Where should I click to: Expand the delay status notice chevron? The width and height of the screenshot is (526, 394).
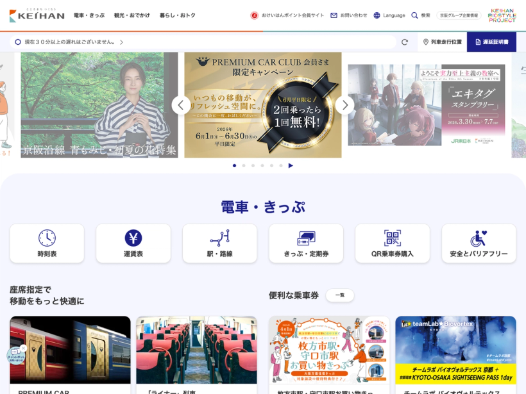121,42
